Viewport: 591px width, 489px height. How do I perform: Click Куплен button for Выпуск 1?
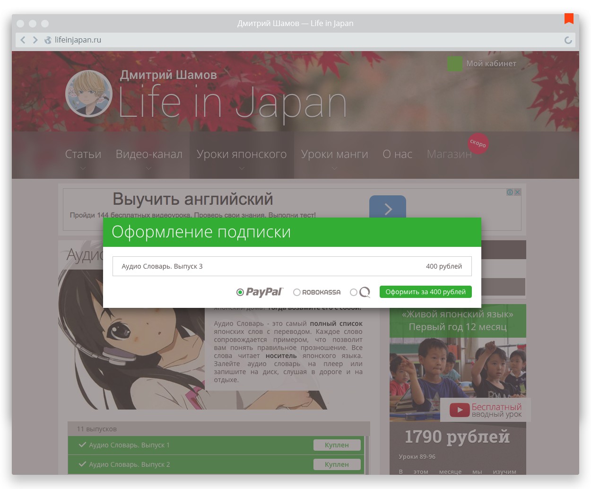pos(337,445)
